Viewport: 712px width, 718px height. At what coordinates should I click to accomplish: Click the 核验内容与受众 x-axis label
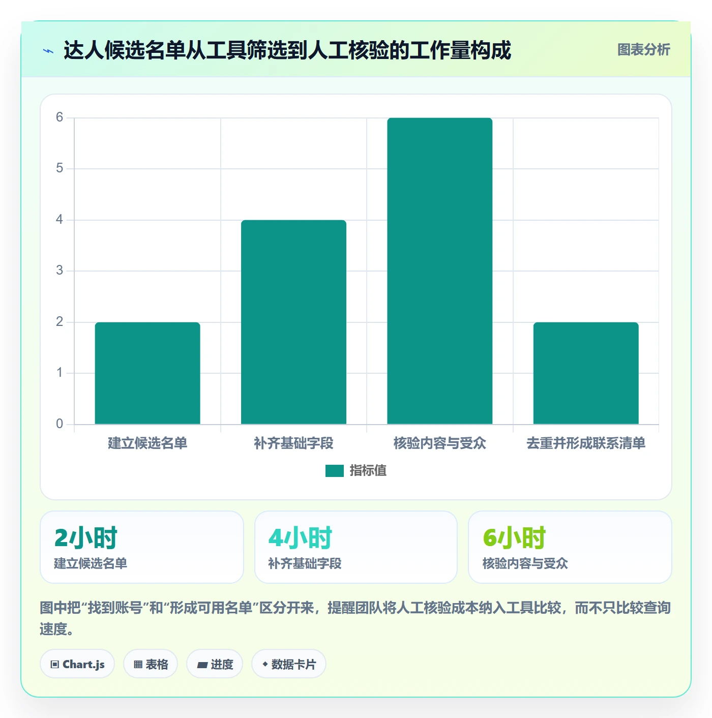point(440,443)
